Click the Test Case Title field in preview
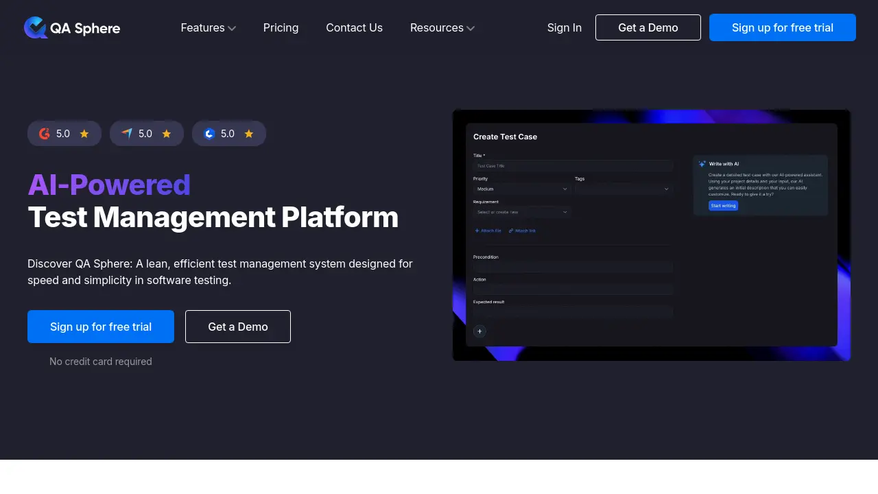This screenshot has height=494, width=878. click(x=573, y=165)
